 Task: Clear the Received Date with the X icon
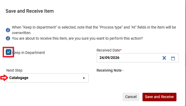coord(164,58)
